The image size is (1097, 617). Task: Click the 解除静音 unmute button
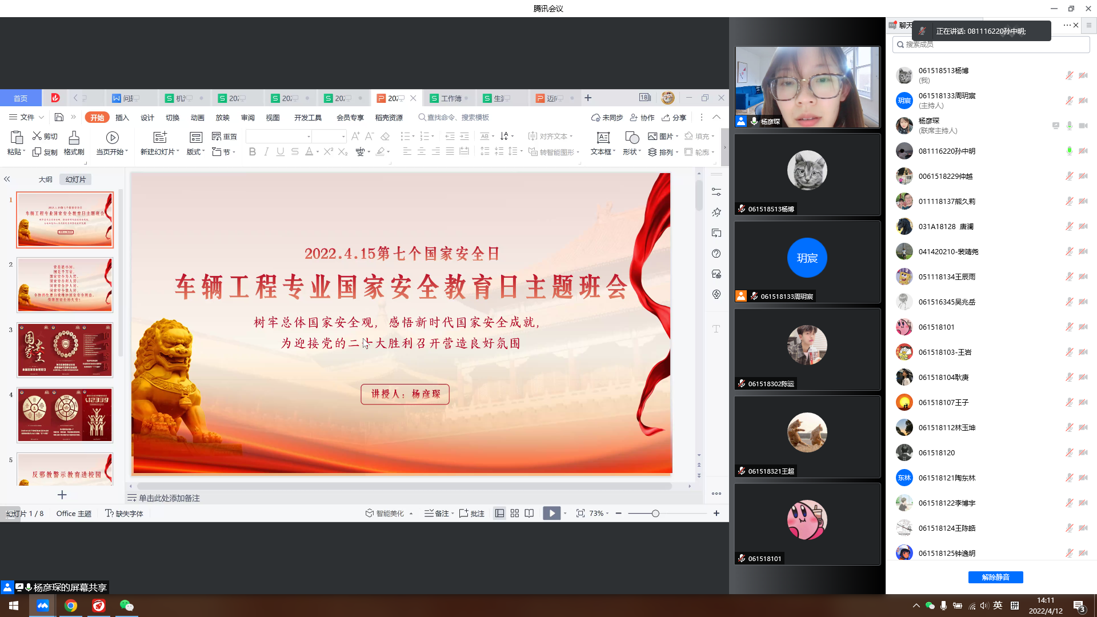(995, 577)
